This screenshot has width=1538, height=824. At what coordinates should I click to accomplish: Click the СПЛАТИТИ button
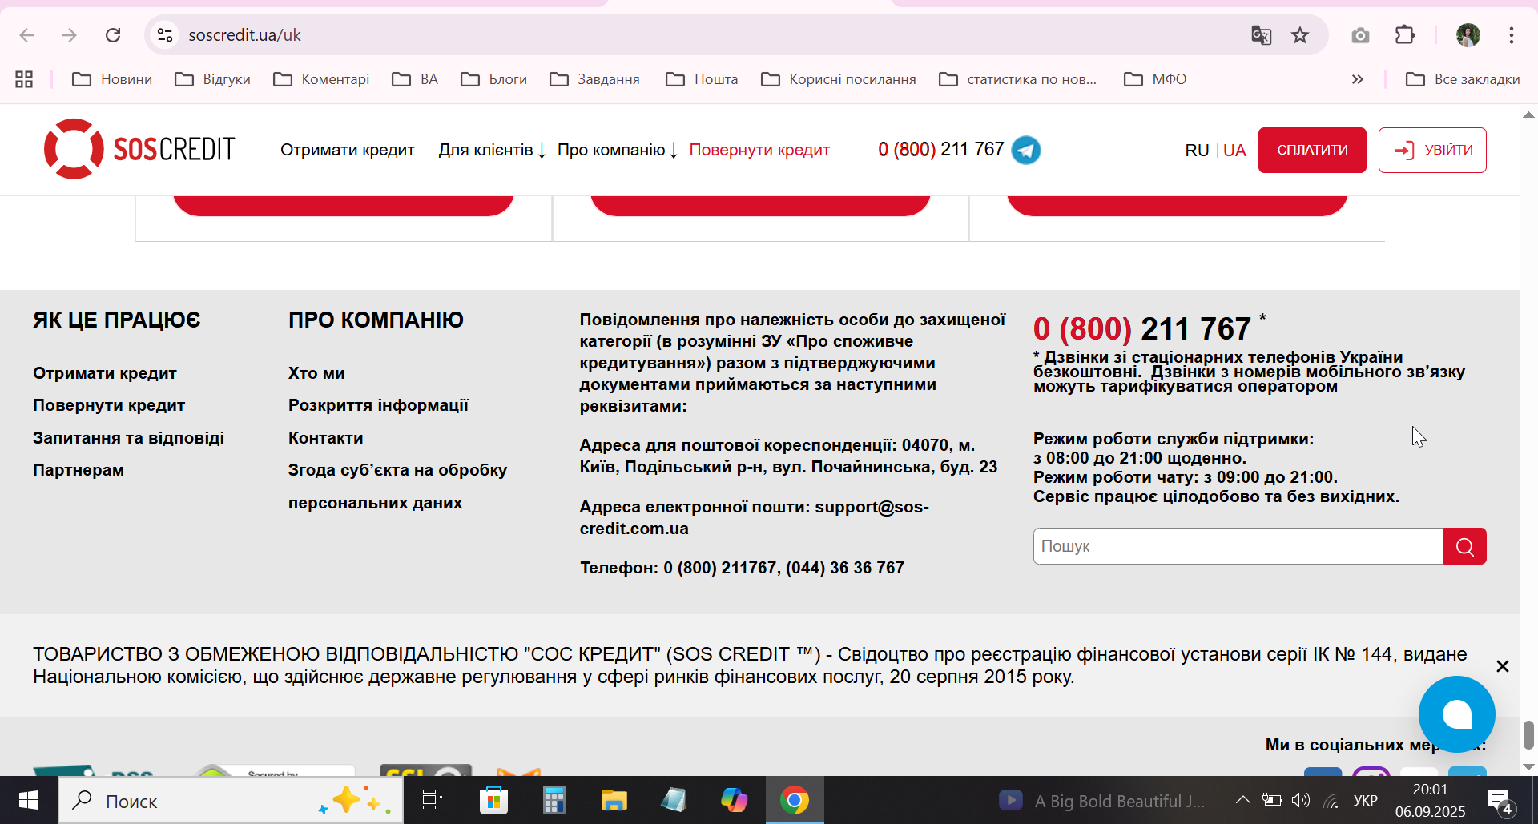pos(1312,150)
